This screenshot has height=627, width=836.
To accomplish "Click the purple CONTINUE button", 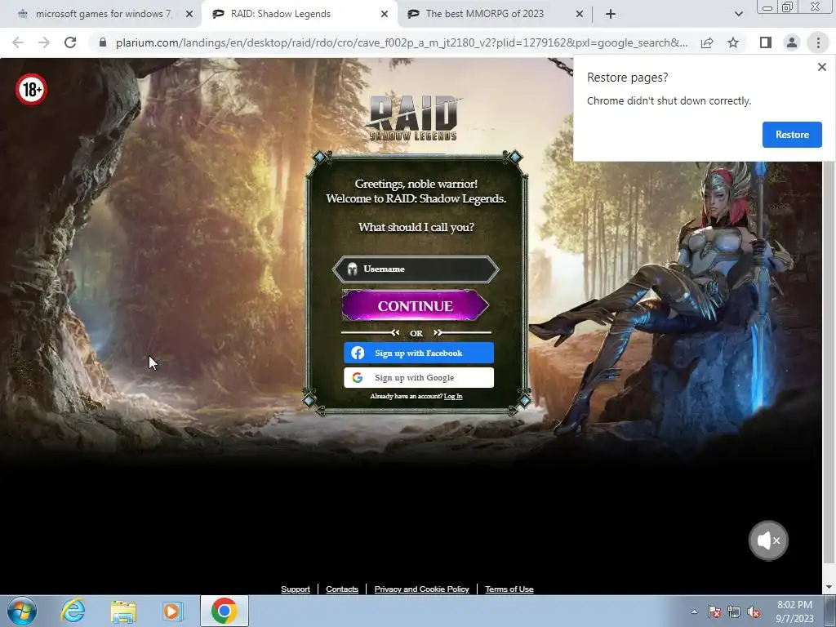I will (x=416, y=305).
